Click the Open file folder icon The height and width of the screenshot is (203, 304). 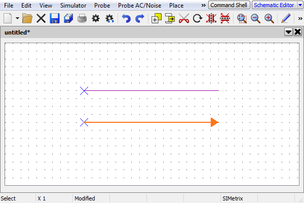(x=27, y=19)
